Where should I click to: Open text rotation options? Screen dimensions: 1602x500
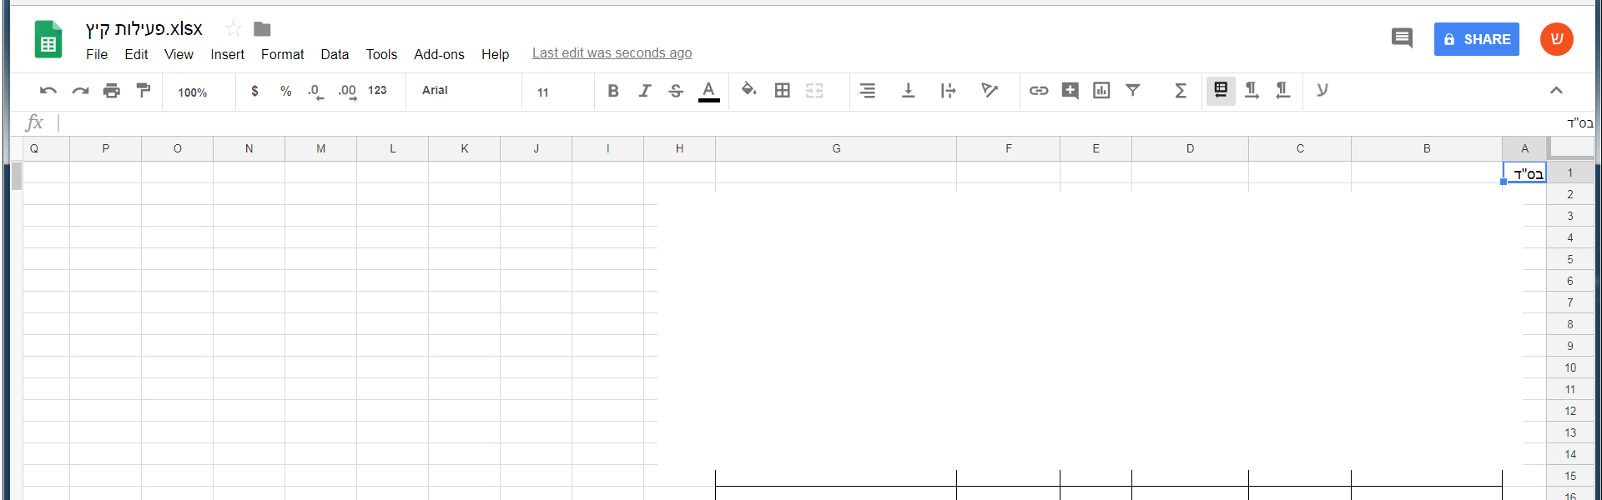coord(990,90)
